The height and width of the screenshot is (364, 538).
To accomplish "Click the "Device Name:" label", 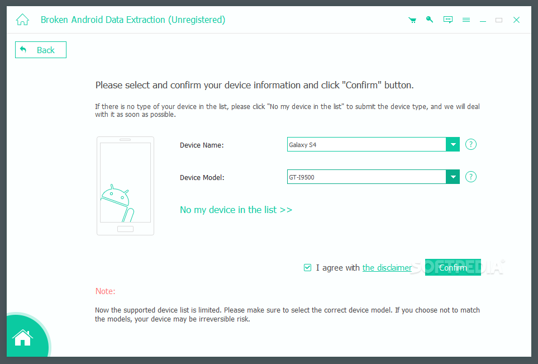I will pos(202,145).
